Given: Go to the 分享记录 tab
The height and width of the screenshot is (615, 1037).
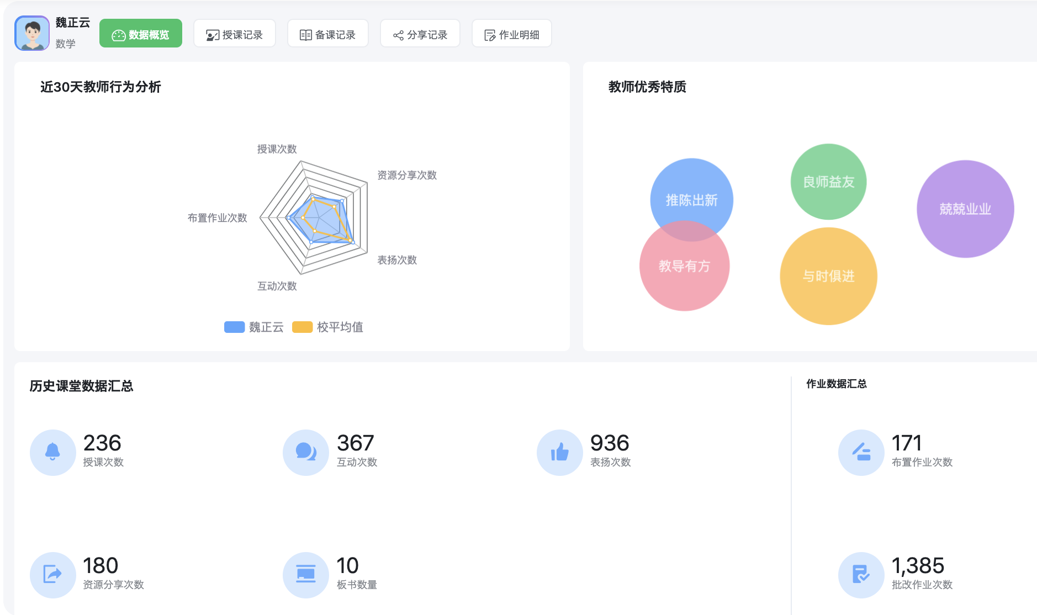Looking at the screenshot, I should click(x=420, y=35).
